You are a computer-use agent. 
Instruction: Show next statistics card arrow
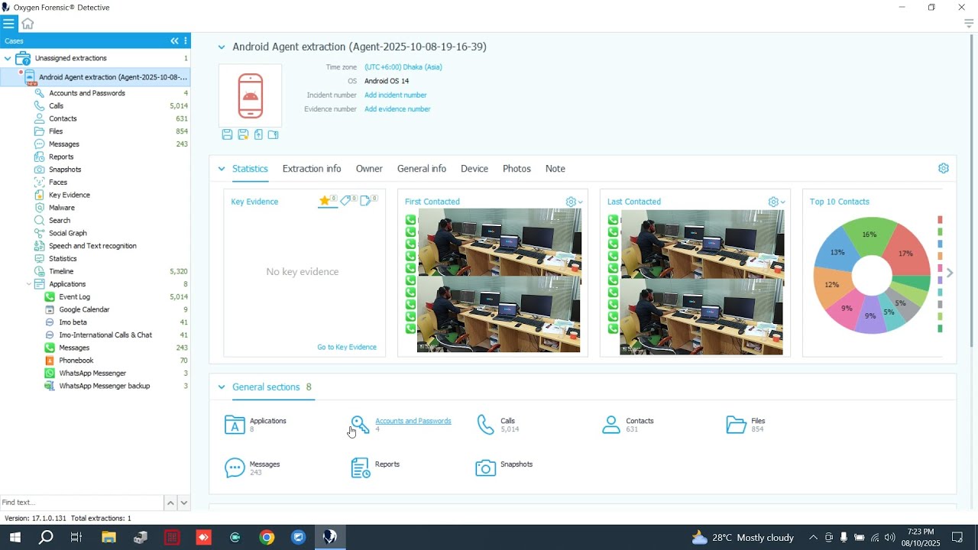click(950, 273)
